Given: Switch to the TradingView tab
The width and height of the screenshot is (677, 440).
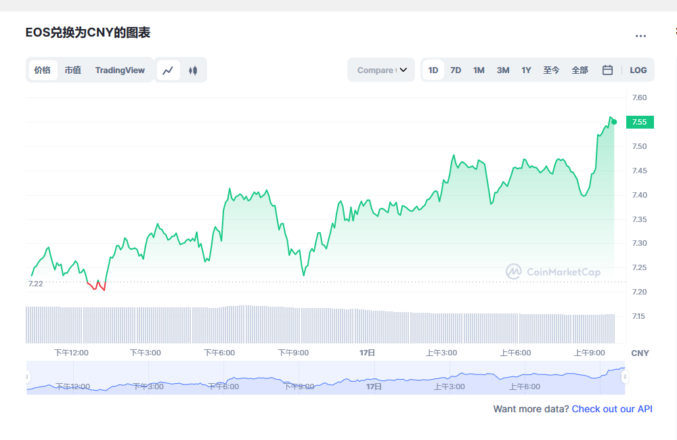Looking at the screenshot, I should (x=120, y=70).
